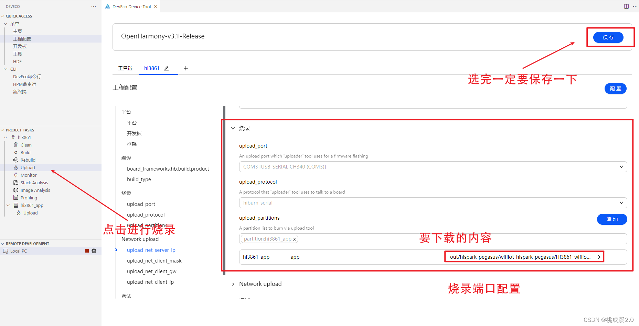
Task: Jump to board_frameworks.hb.build.product setting
Action: point(168,169)
